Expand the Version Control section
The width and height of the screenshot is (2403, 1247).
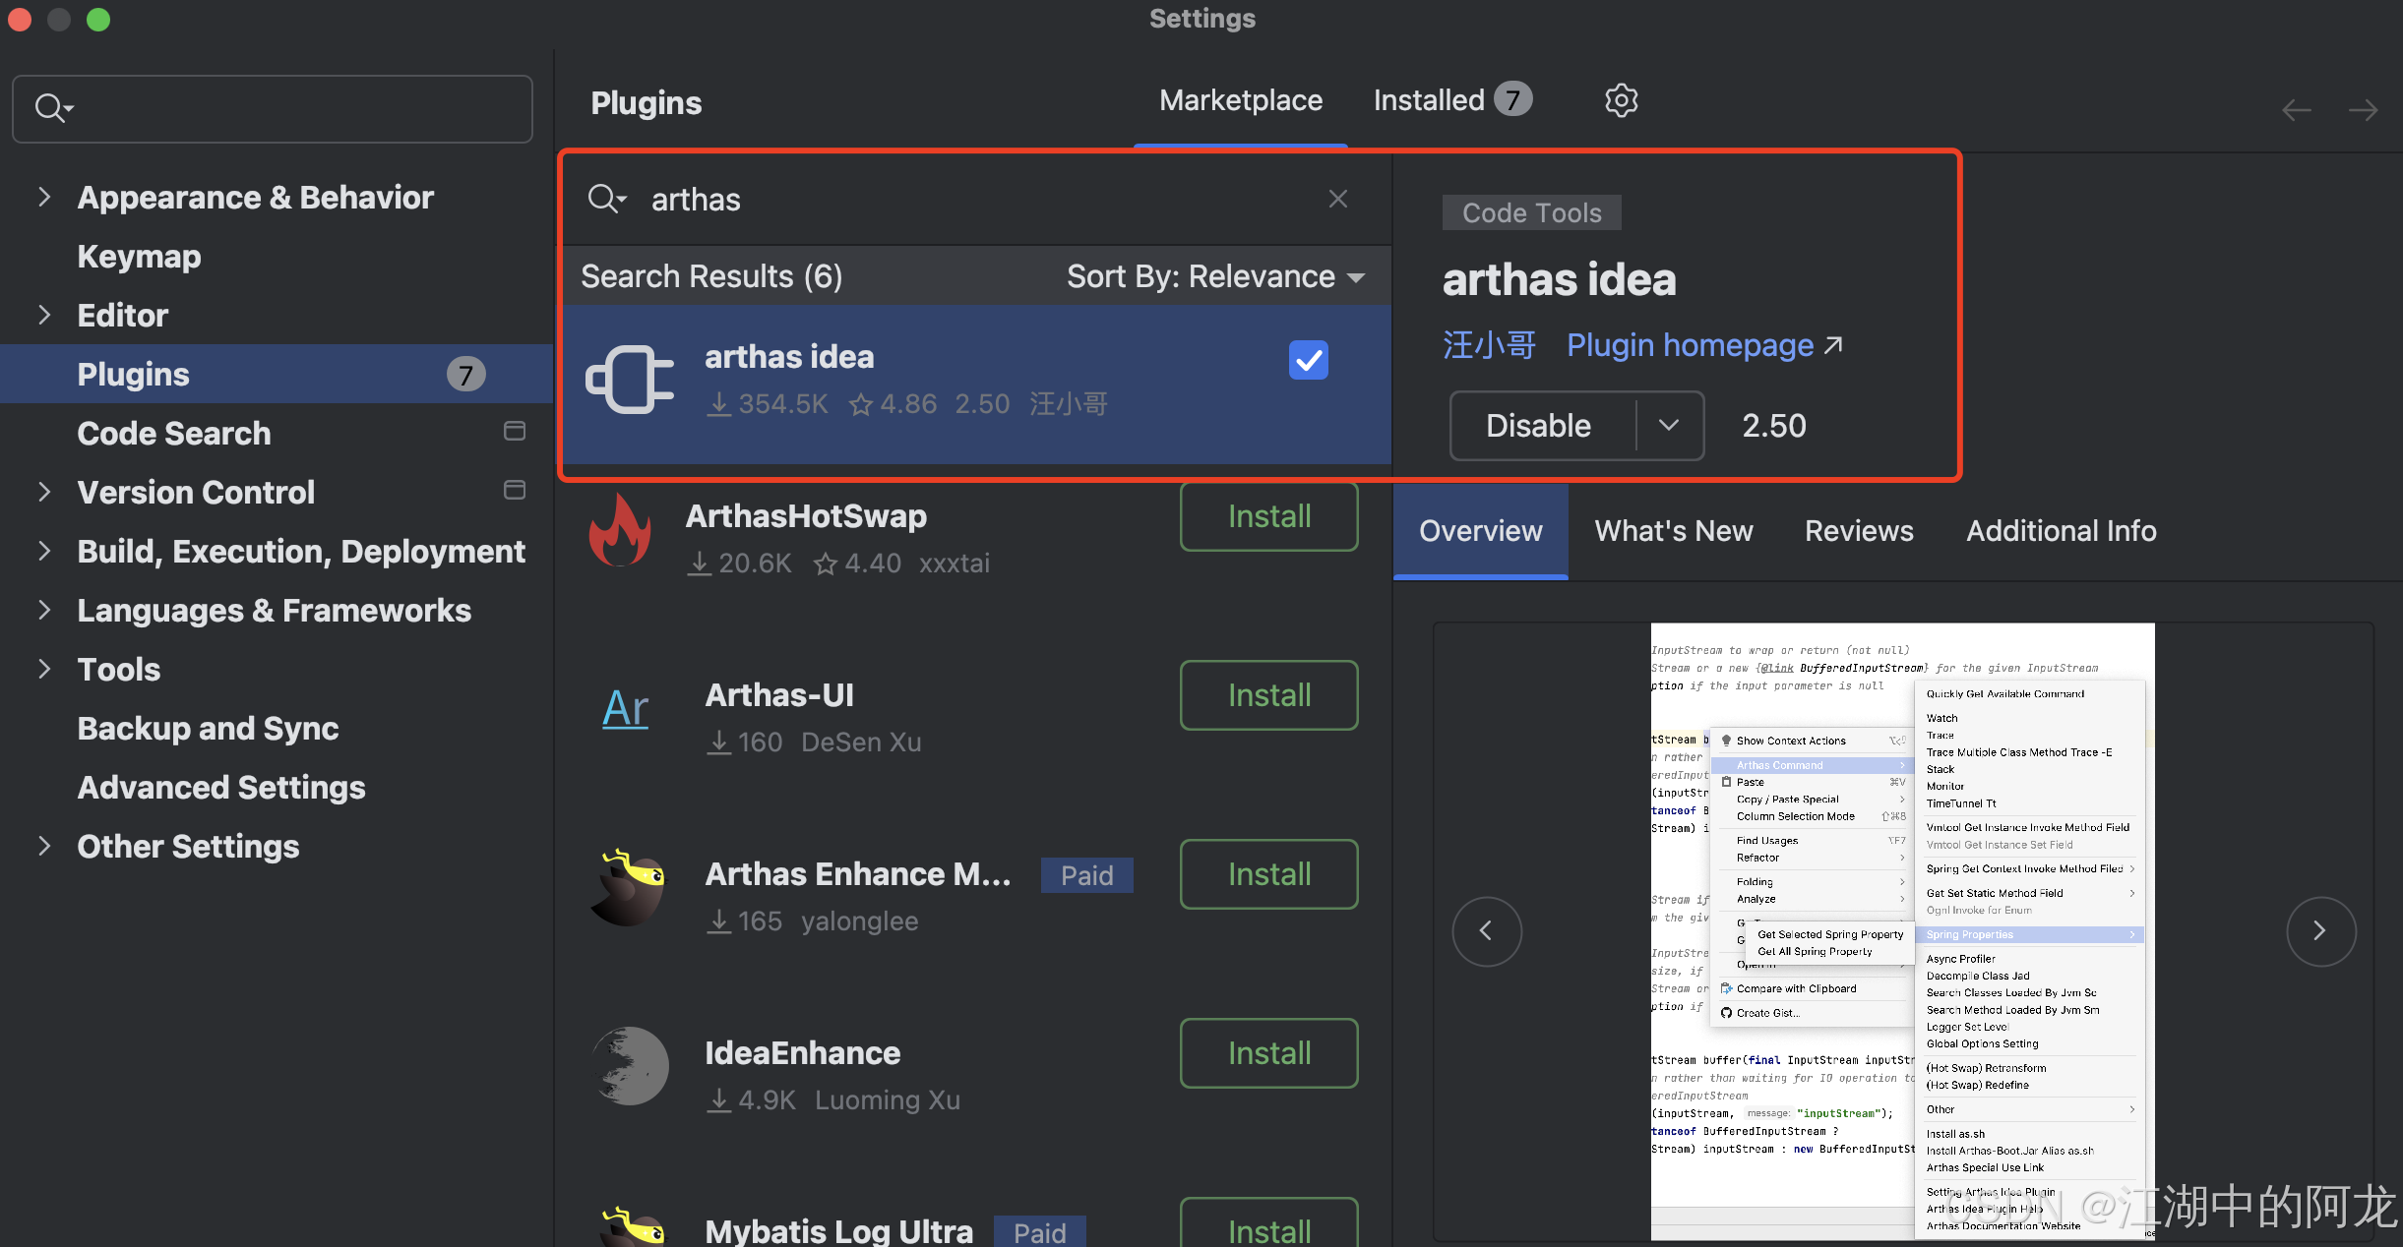[x=44, y=492]
